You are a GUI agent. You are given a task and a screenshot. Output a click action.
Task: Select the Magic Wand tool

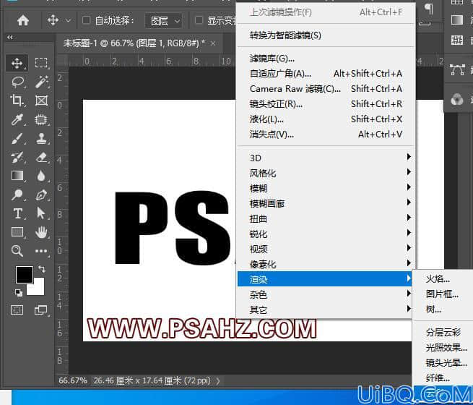click(41, 82)
